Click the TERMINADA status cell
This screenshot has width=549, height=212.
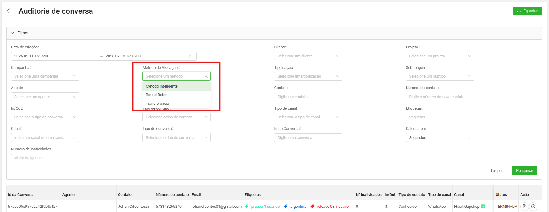[x=506, y=207]
